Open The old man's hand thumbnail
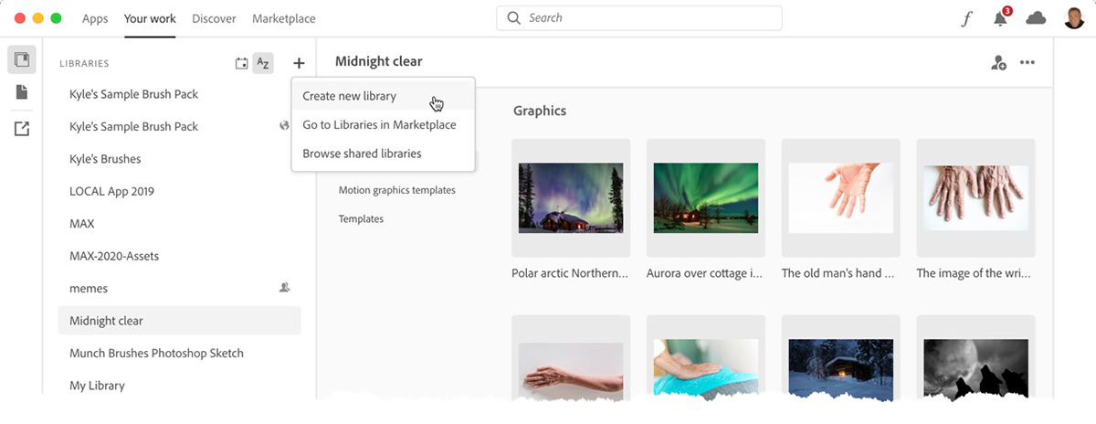This screenshot has width=1096, height=424. (841, 197)
